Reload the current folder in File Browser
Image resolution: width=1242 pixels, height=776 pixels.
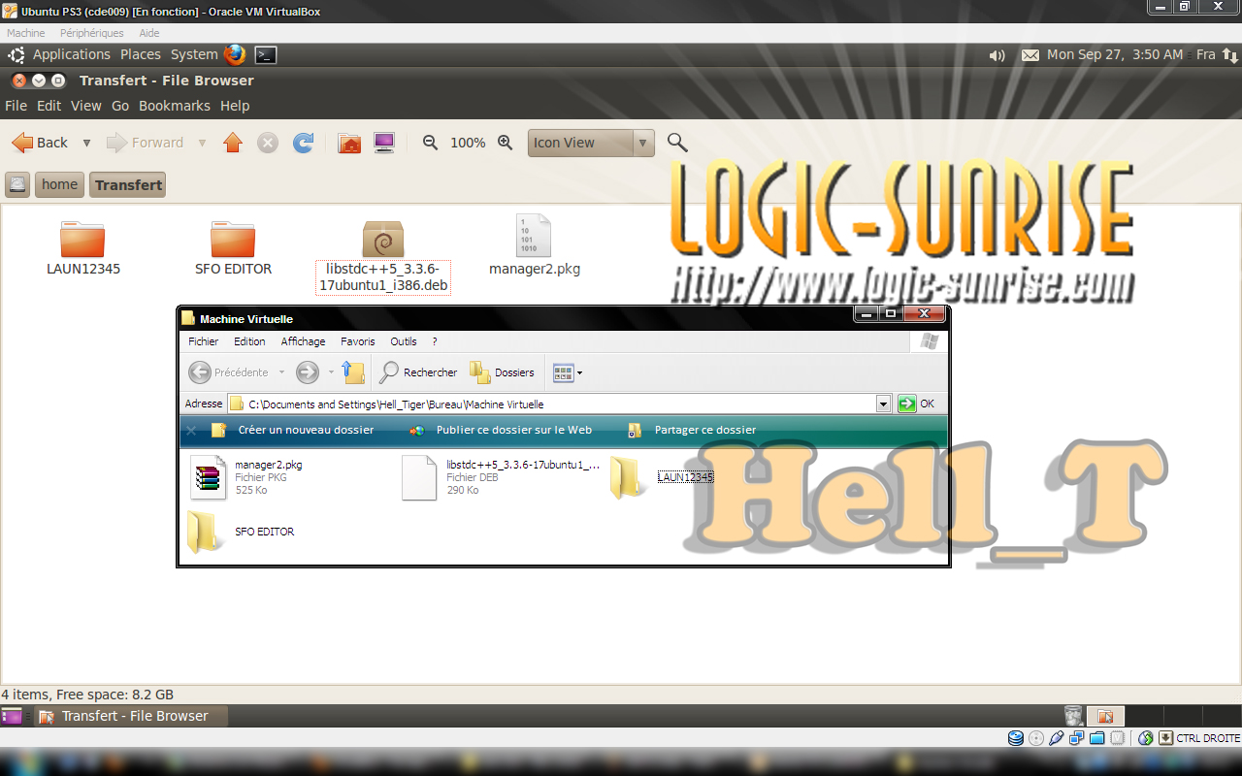[304, 143]
